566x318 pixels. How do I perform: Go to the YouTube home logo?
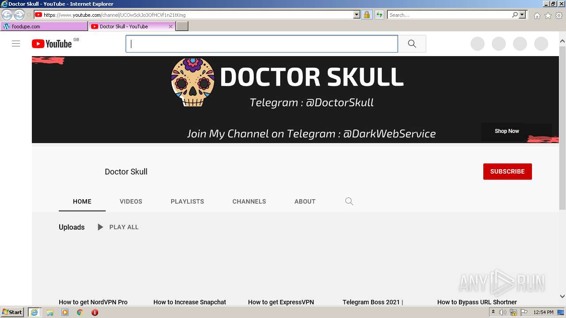pos(52,44)
